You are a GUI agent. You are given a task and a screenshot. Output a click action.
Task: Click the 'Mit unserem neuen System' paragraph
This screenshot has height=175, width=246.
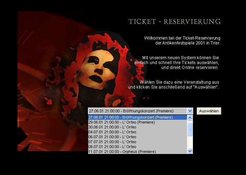pyautogui.click(x=177, y=62)
